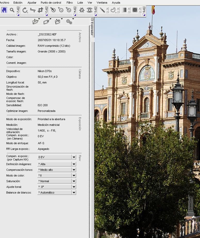Click the Nikon D70s device value
Viewport: 200px width, 238px height.
(x=45, y=71)
